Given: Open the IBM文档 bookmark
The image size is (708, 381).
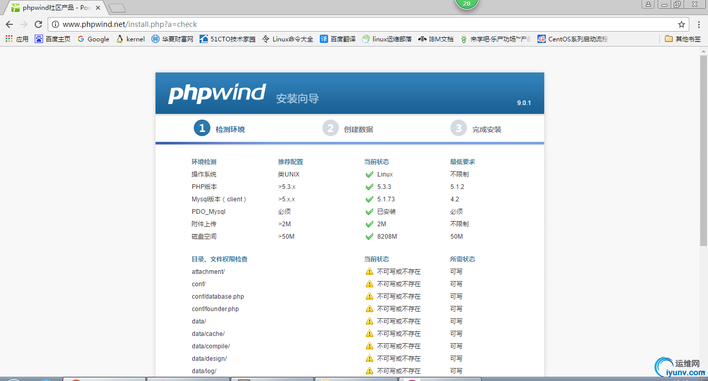Looking at the screenshot, I should click(x=436, y=39).
